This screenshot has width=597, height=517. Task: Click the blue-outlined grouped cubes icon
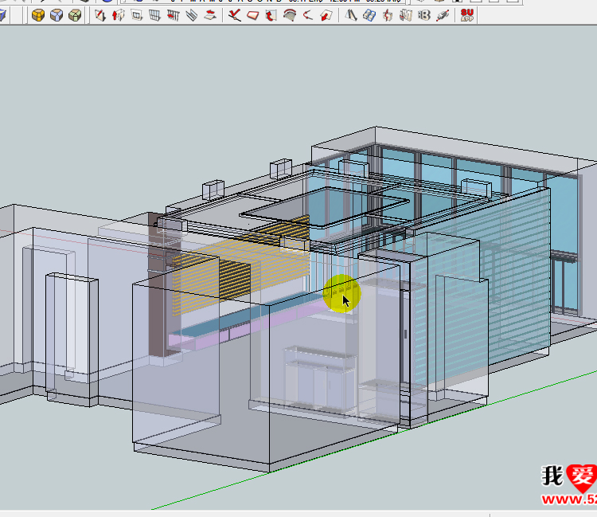369,16
